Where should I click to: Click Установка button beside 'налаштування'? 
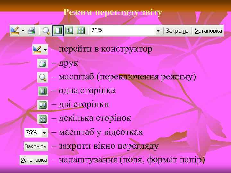pyautogui.click(x=34, y=160)
